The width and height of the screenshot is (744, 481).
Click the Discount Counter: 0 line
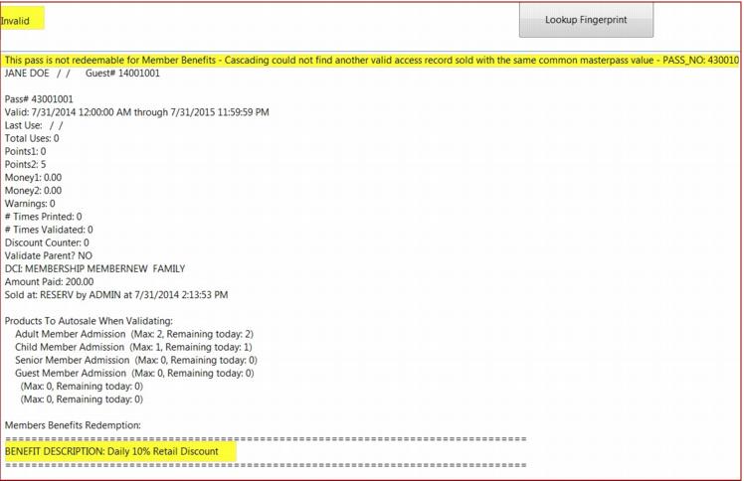pyautogui.click(x=47, y=242)
